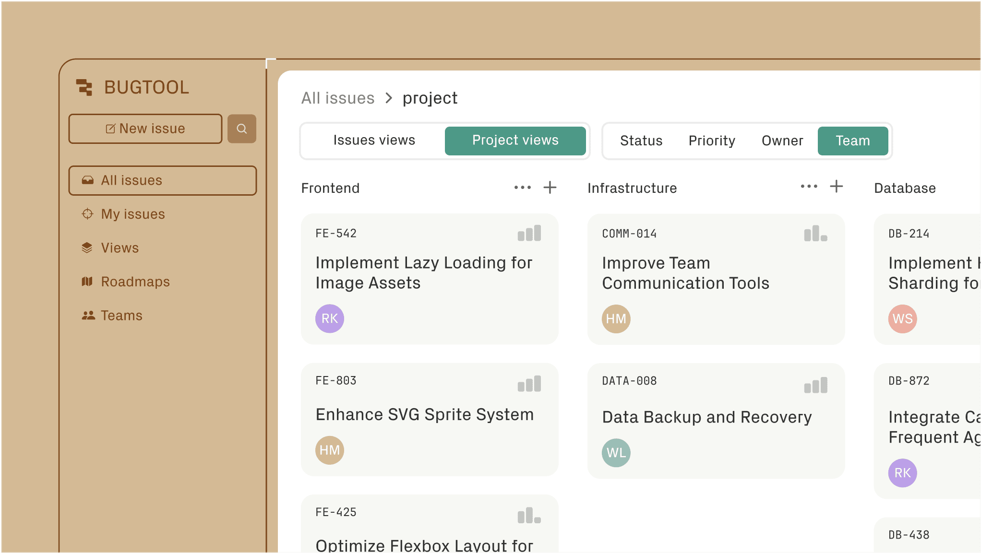Navigate back using the All issues breadcrumb
The image size is (981, 553).
(x=337, y=97)
